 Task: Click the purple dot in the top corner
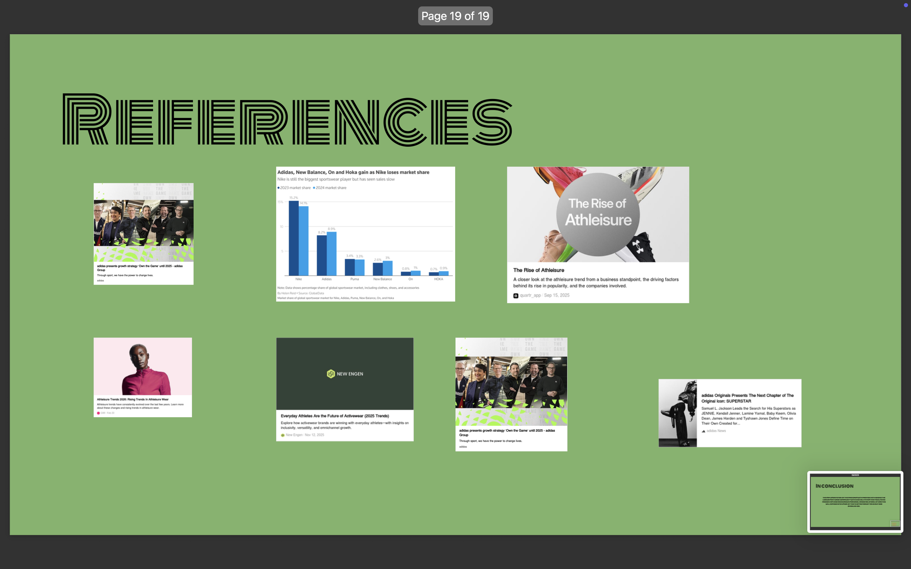(906, 5)
